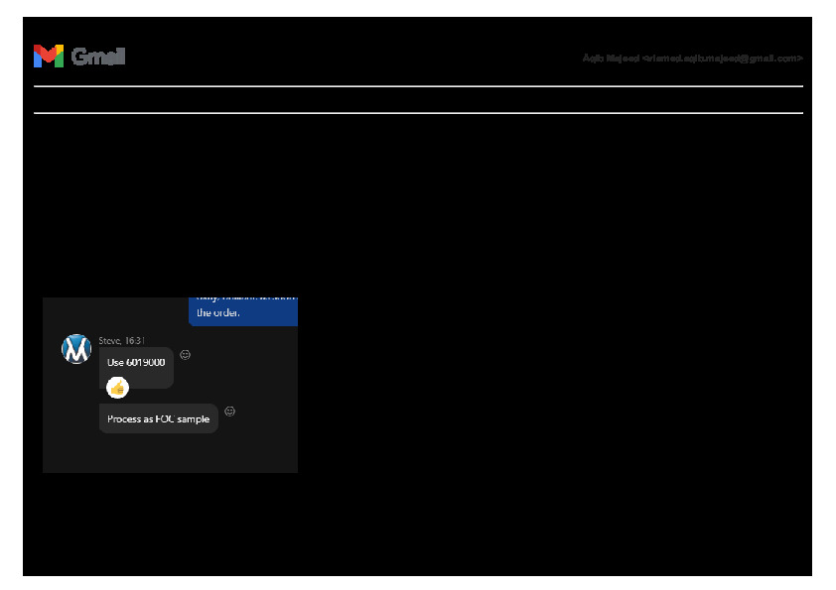Click the lower horizontal divider line

point(418,113)
